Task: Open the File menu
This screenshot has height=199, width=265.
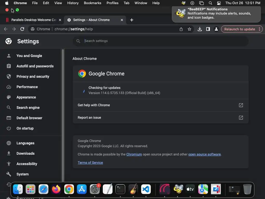Action: [35, 3]
